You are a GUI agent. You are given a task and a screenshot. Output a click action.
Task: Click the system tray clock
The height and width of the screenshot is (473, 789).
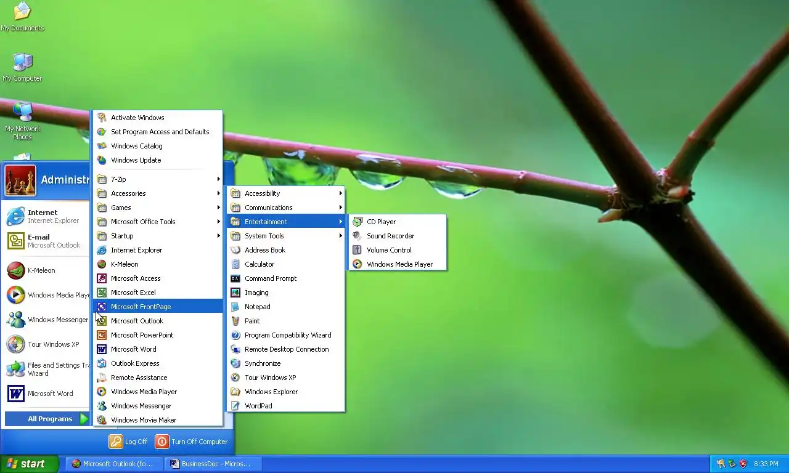tap(766, 464)
